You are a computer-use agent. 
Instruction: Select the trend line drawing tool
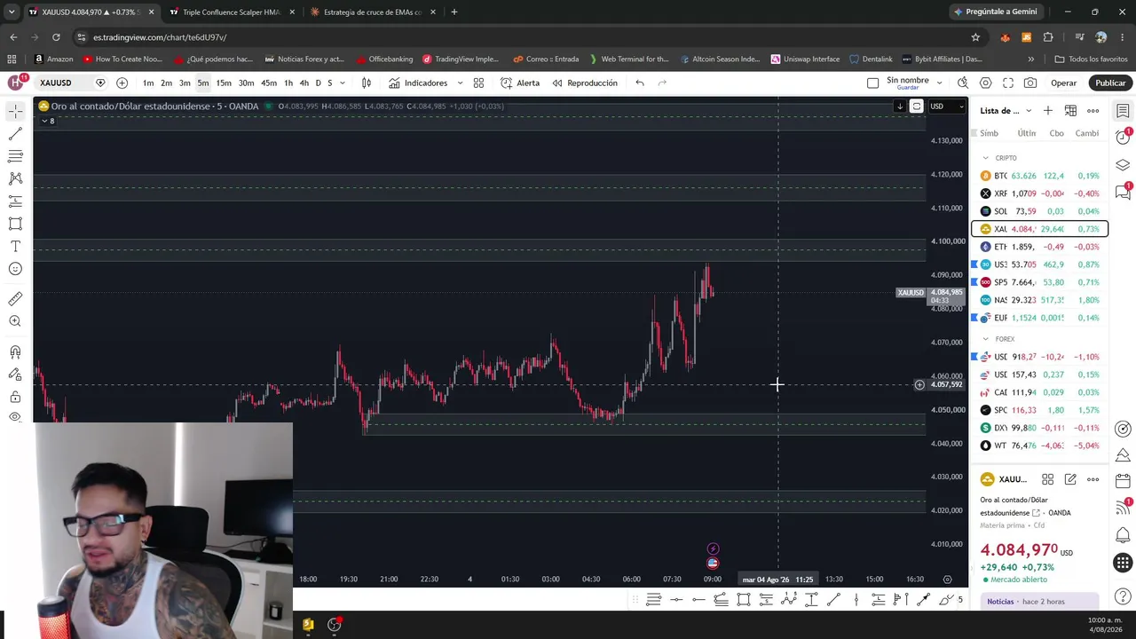(15, 133)
